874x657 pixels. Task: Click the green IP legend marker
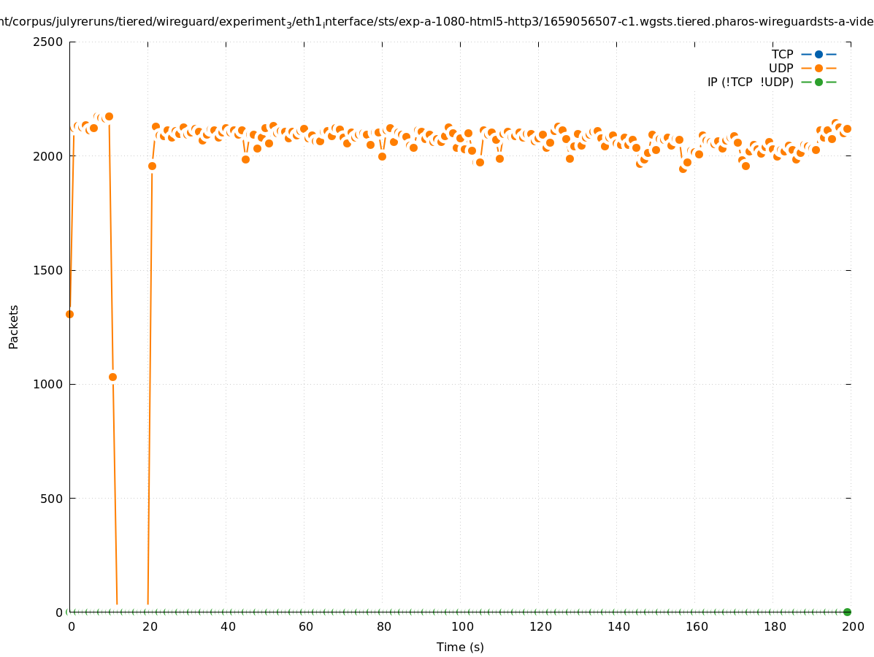click(x=819, y=82)
